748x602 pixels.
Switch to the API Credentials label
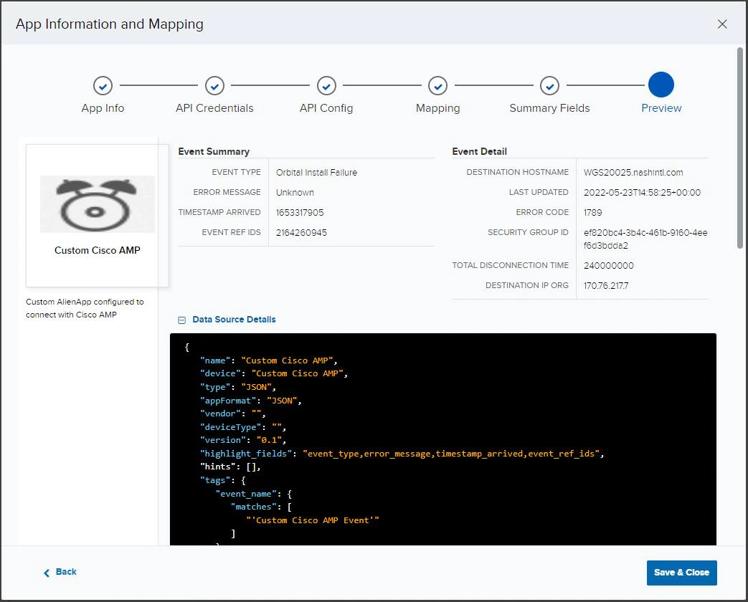(x=214, y=108)
